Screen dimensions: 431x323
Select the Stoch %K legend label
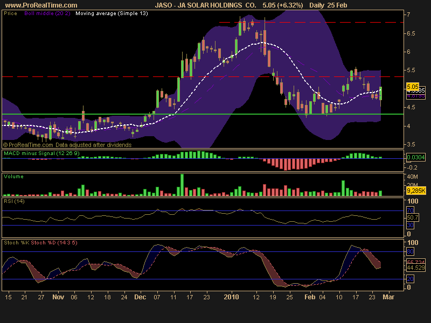pos(17,243)
